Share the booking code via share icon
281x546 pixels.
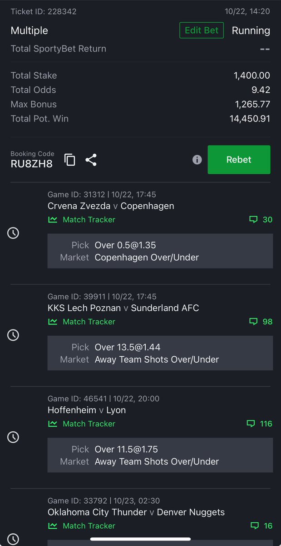[x=91, y=160]
